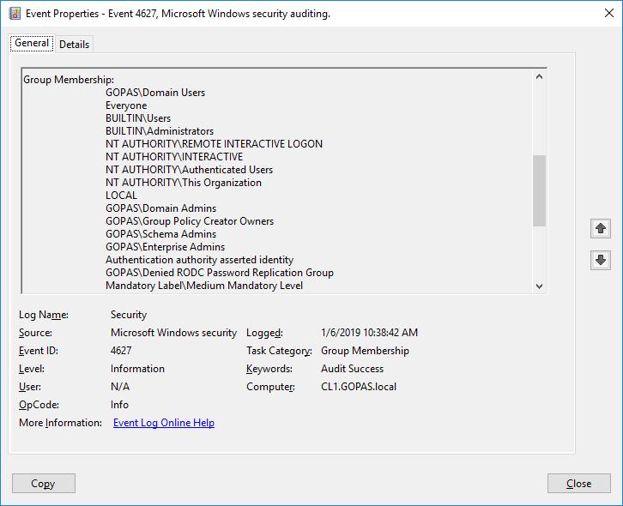Click 'GOPAS\Denied RODC Password Replication Group' line
This screenshot has height=506, width=623.
[x=220, y=273]
